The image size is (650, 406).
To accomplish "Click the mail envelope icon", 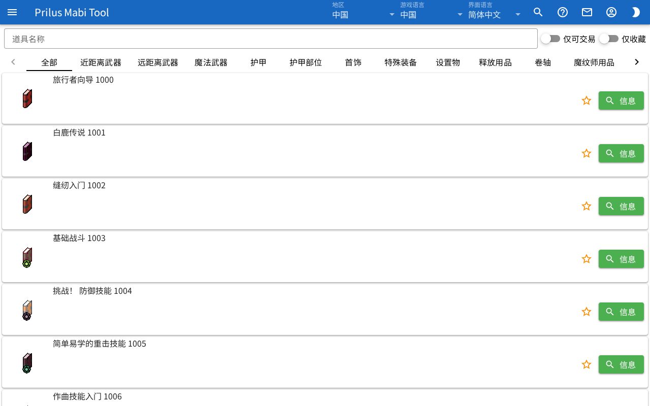I will (x=587, y=12).
